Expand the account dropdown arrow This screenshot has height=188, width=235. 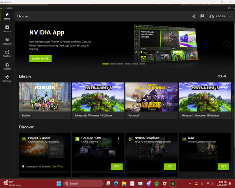click(x=230, y=16)
